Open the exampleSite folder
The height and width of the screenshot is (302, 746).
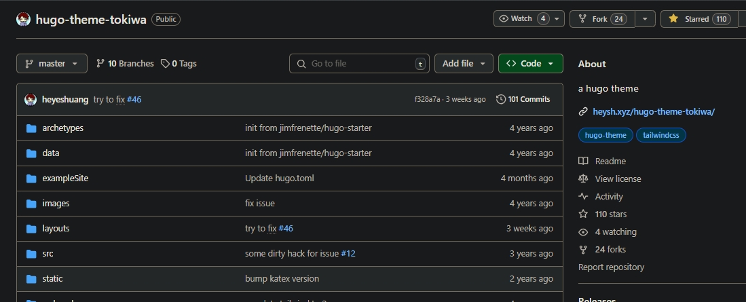65,178
